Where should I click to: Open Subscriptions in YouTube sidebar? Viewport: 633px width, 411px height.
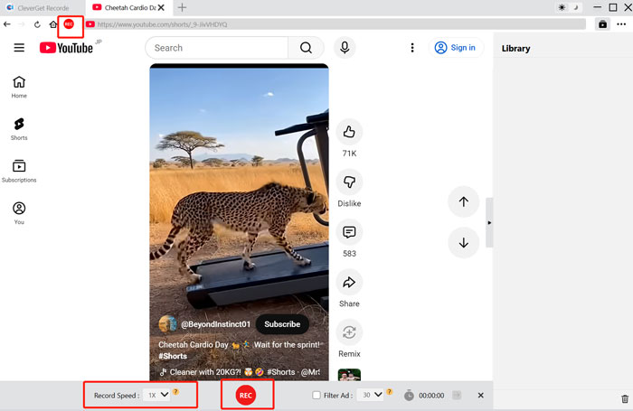pyautogui.click(x=19, y=171)
